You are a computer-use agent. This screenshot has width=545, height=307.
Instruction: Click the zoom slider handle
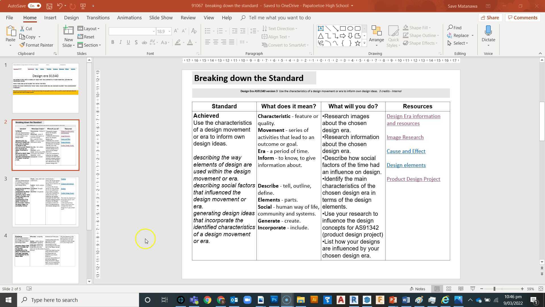click(494, 289)
